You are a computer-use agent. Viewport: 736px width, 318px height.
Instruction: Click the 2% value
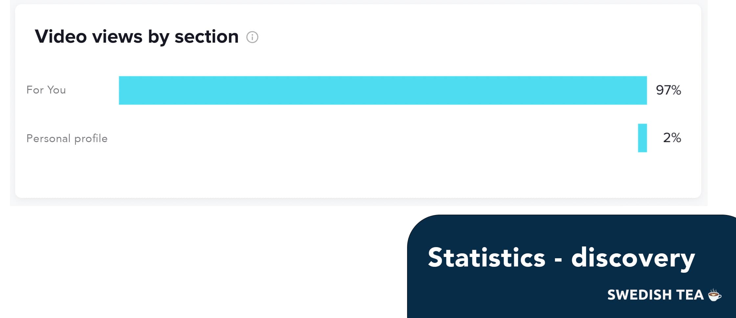pyautogui.click(x=672, y=138)
